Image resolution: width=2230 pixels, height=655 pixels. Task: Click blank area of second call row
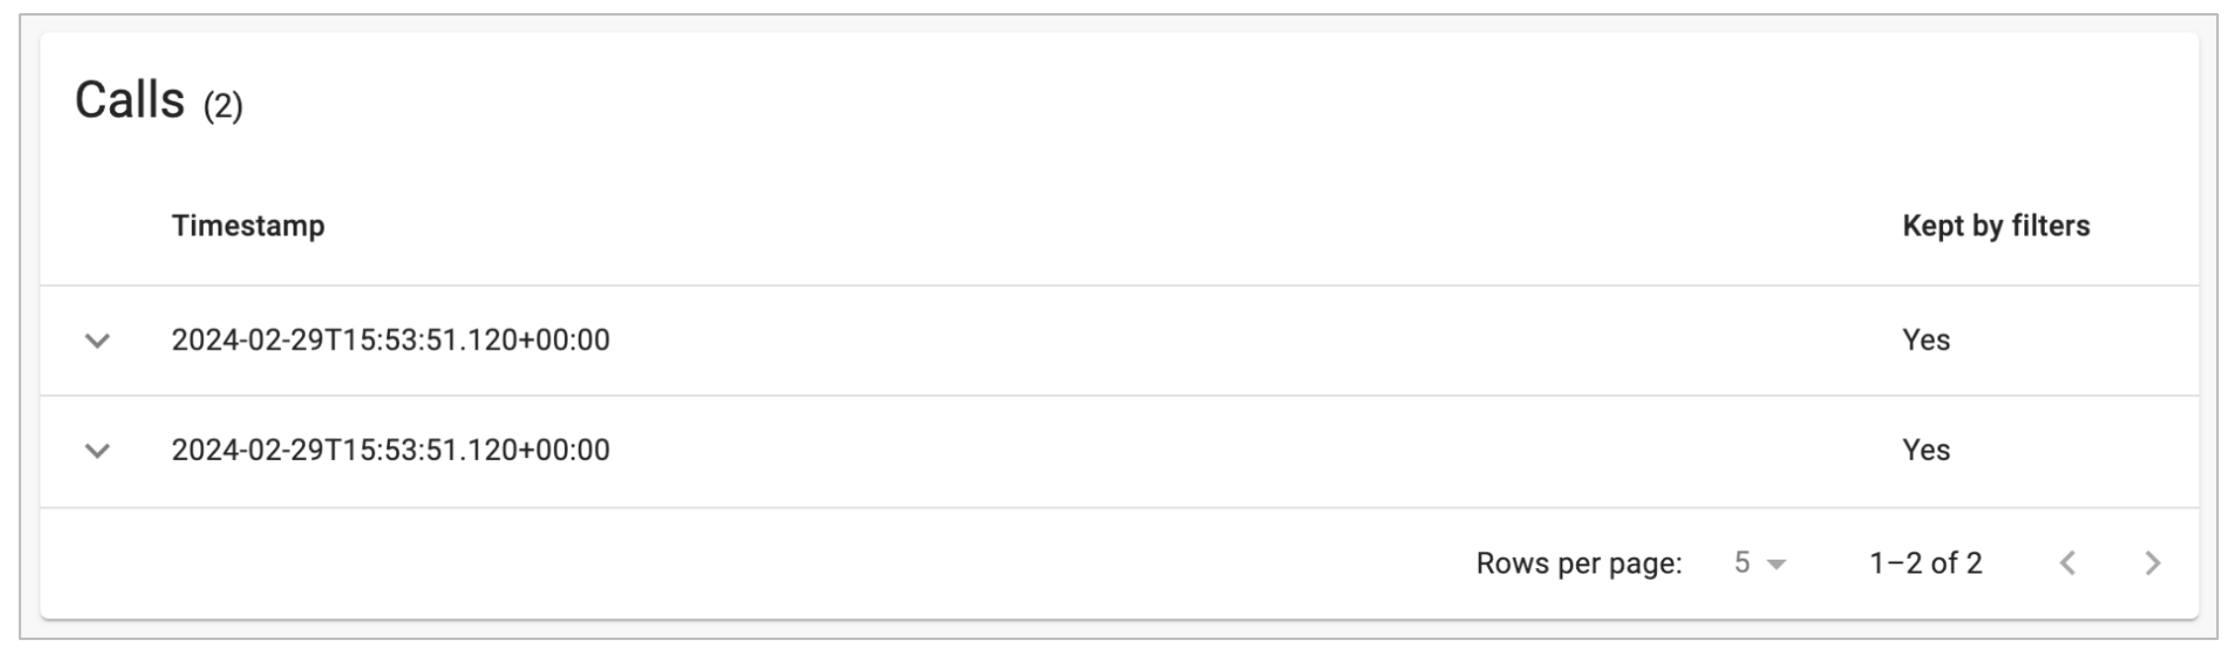tap(1204, 451)
